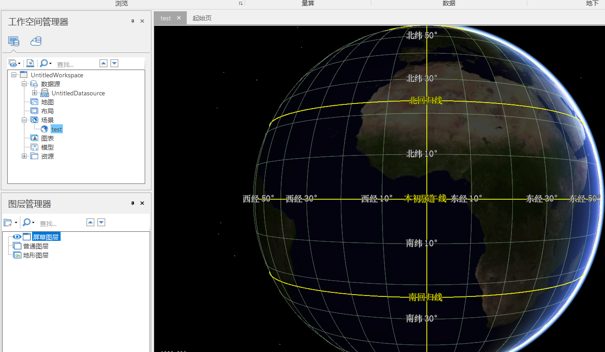The width and height of the screenshot is (605, 352).
Task: Open the layer manager search magnifier dropdown
Action: point(29,222)
